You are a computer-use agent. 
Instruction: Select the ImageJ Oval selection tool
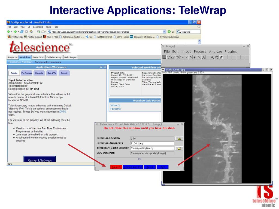click(169, 57)
